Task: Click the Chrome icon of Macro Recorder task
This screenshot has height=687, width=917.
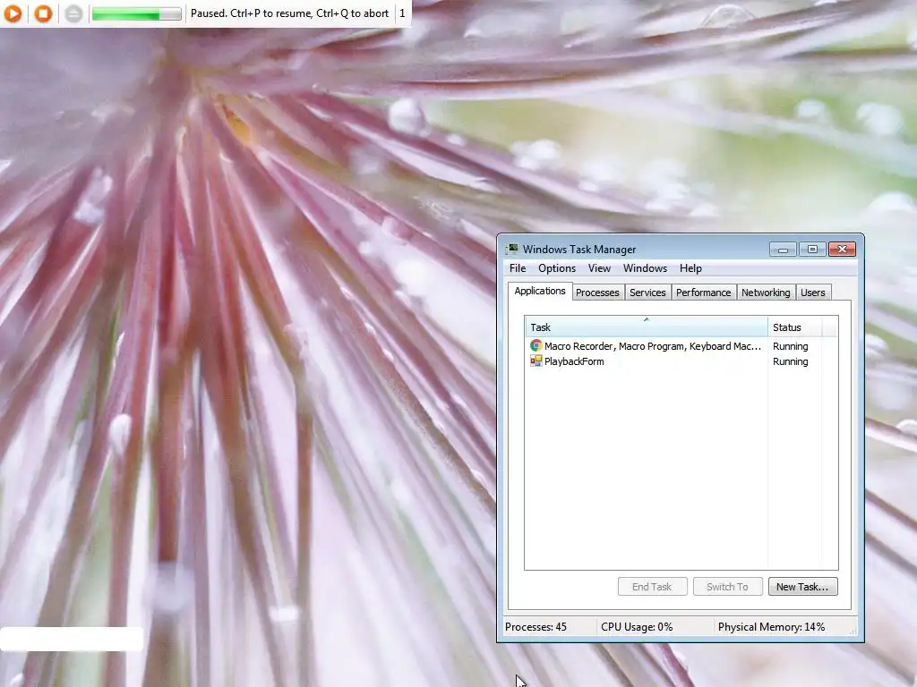Action: tap(536, 346)
